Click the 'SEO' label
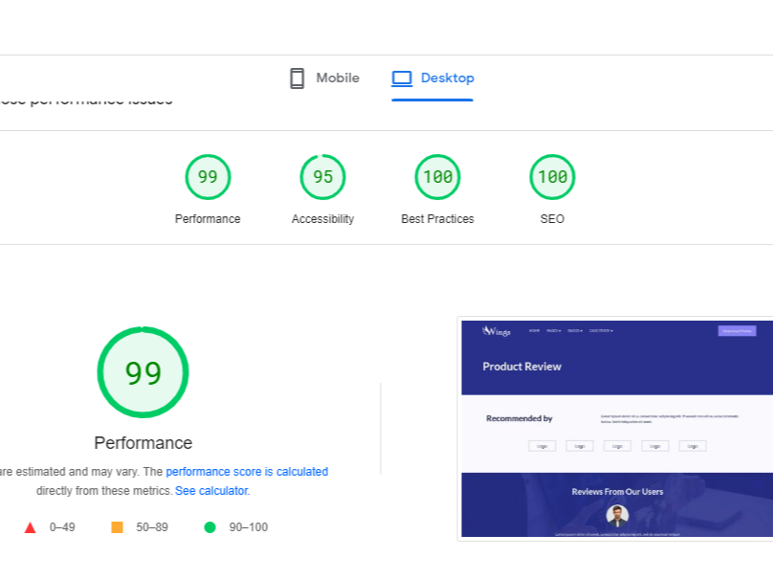773x580 pixels. [552, 219]
